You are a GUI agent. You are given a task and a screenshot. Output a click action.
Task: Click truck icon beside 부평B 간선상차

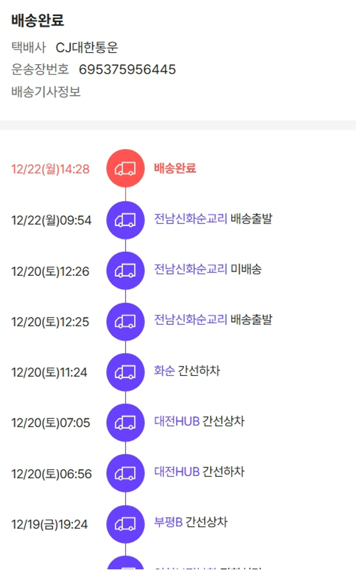(x=125, y=524)
